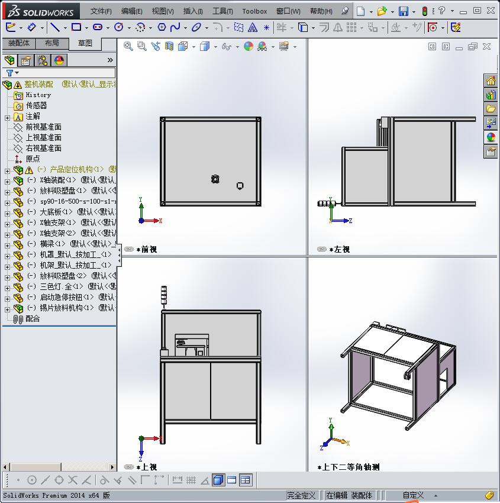
Task: Click the Trim Entities icon
Action: pyautogui.click(x=282, y=27)
